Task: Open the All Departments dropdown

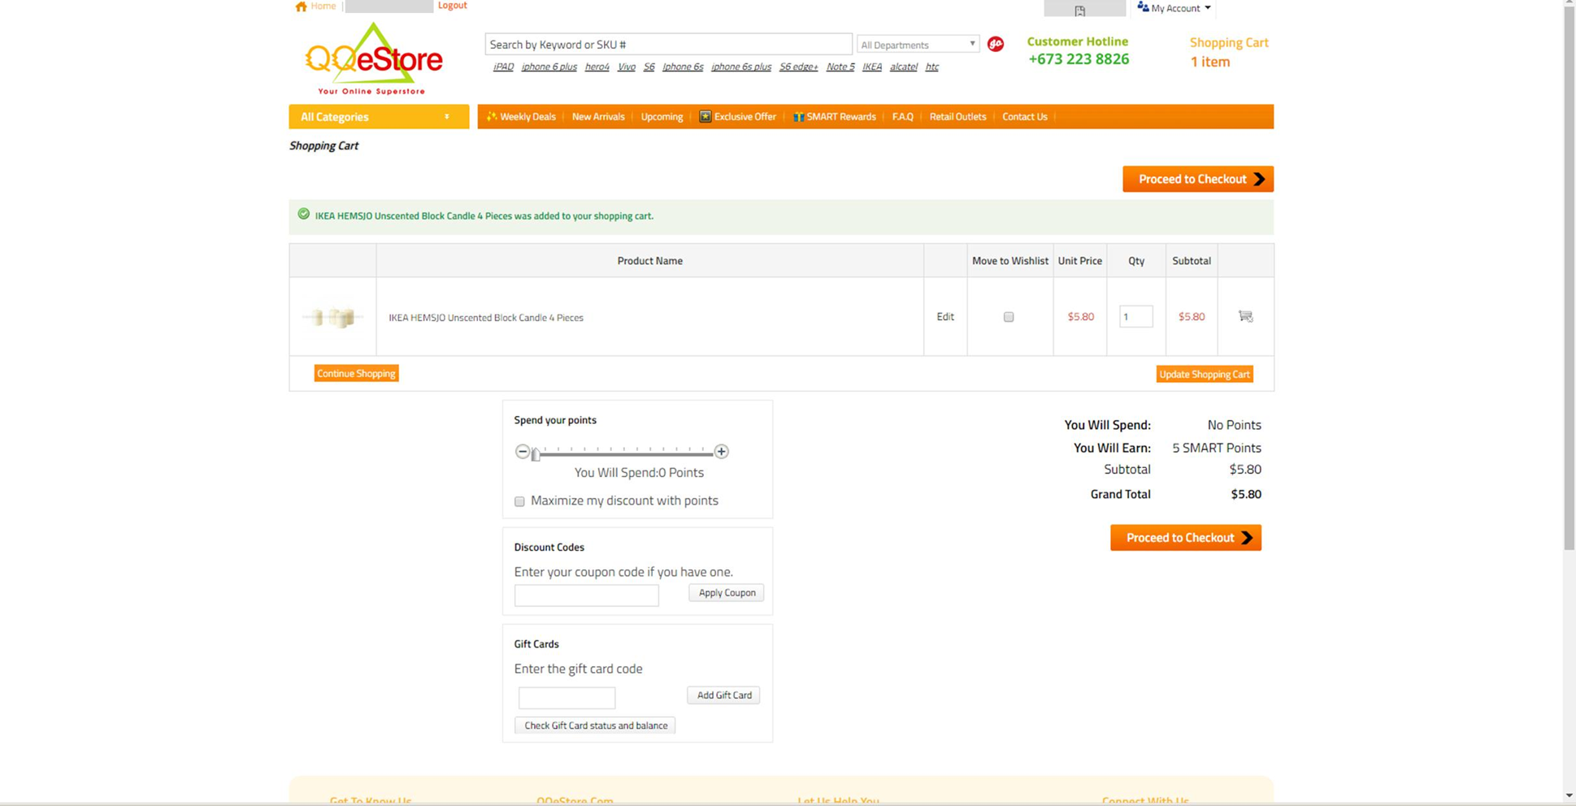Action: (918, 45)
